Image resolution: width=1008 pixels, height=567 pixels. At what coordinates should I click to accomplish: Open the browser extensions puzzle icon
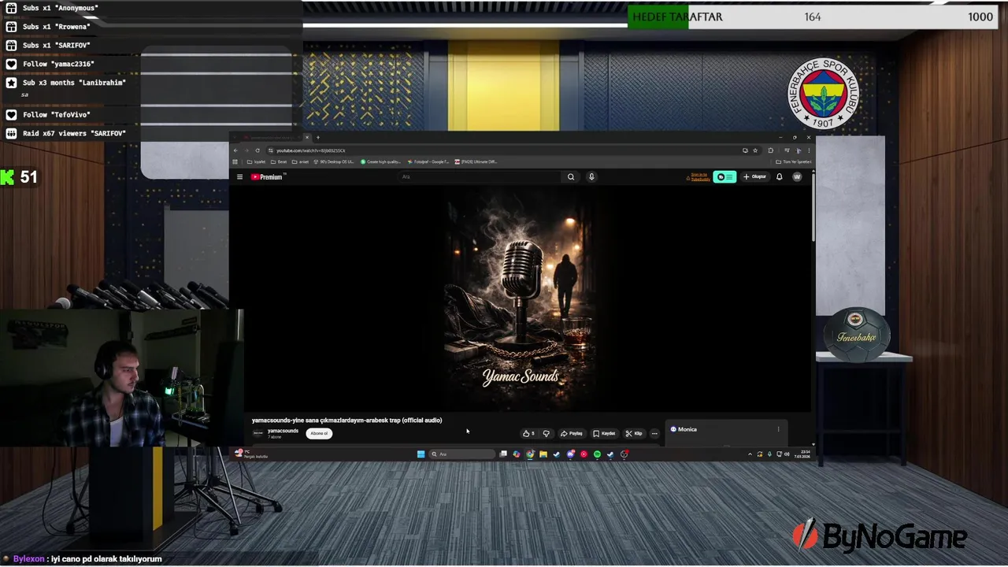click(x=771, y=150)
